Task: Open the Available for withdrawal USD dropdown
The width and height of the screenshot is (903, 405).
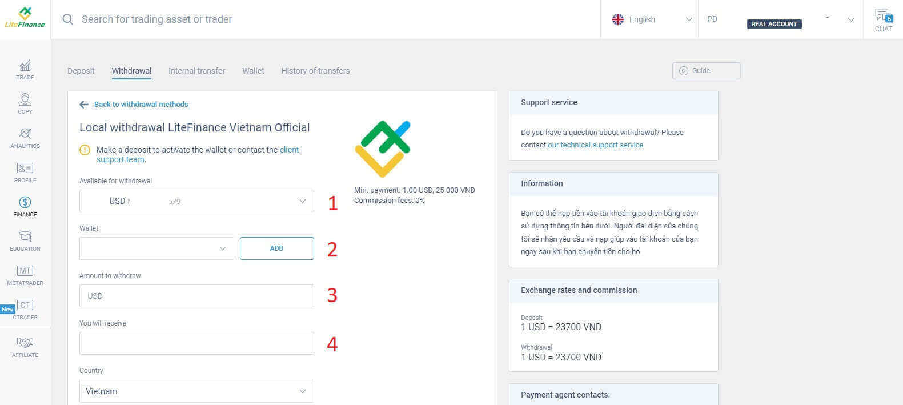Action: click(196, 201)
